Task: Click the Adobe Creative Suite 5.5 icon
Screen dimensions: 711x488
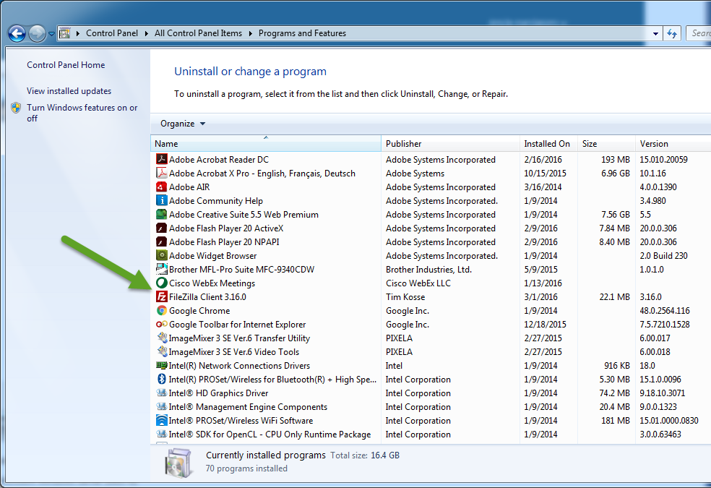Action: pyautogui.click(x=161, y=214)
